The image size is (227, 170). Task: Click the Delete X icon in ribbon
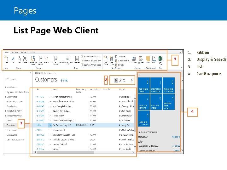(x=25, y=59)
